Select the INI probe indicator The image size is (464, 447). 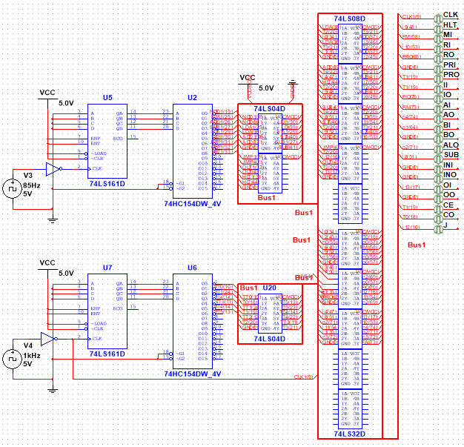(438, 169)
